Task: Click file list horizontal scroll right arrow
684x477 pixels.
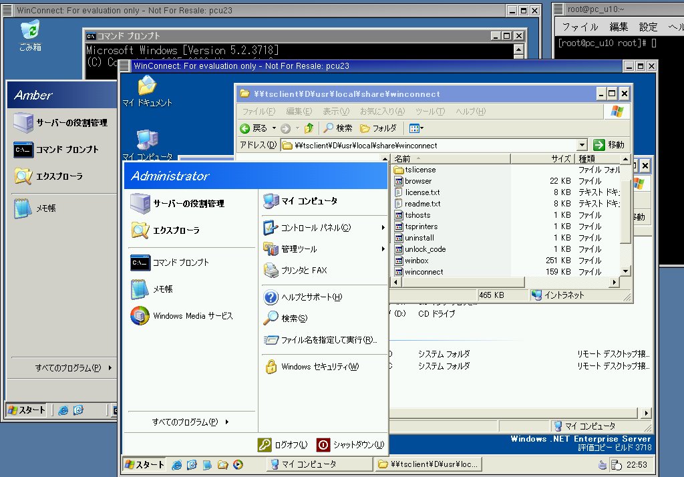Action: (615, 282)
